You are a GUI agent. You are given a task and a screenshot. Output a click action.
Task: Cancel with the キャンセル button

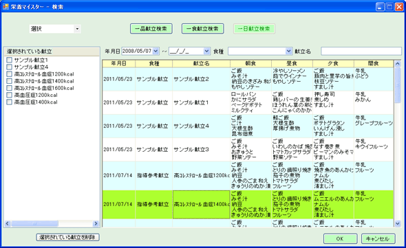[378, 238]
